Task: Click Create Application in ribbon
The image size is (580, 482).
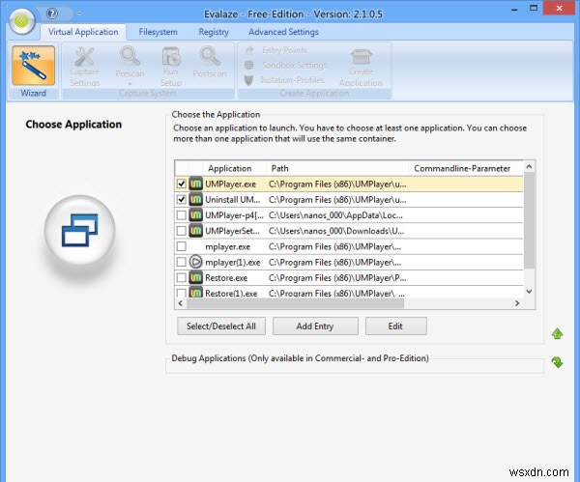Action: (361, 68)
